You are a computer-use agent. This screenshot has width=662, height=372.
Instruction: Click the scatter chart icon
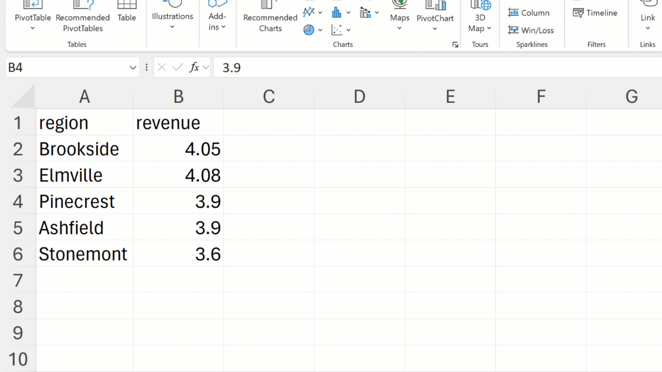(x=337, y=30)
